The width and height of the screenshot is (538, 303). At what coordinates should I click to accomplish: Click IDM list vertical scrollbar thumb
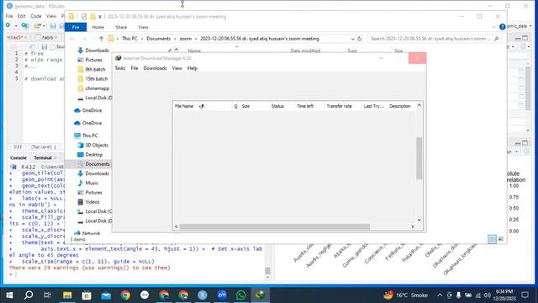(x=419, y=158)
